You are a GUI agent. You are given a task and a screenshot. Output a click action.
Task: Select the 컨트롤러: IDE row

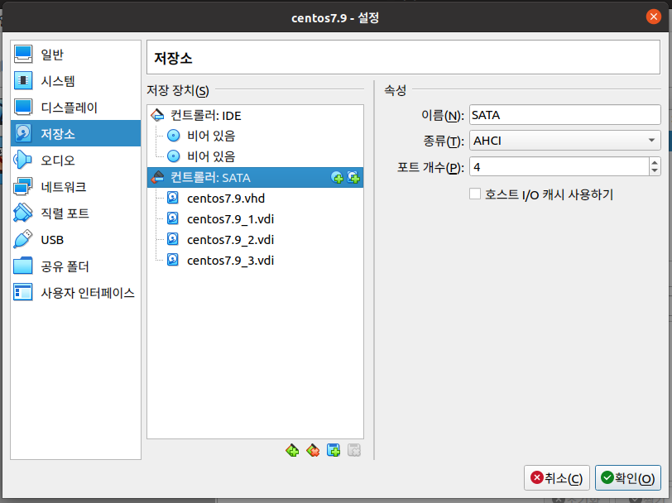point(255,115)
